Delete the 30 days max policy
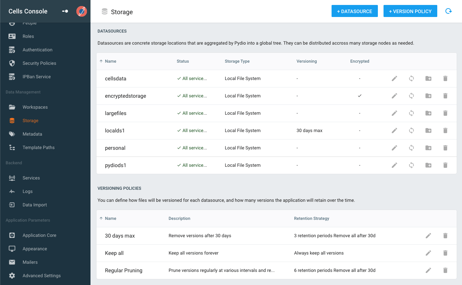This screenshot has width=462, height=285. coord(445,236)
